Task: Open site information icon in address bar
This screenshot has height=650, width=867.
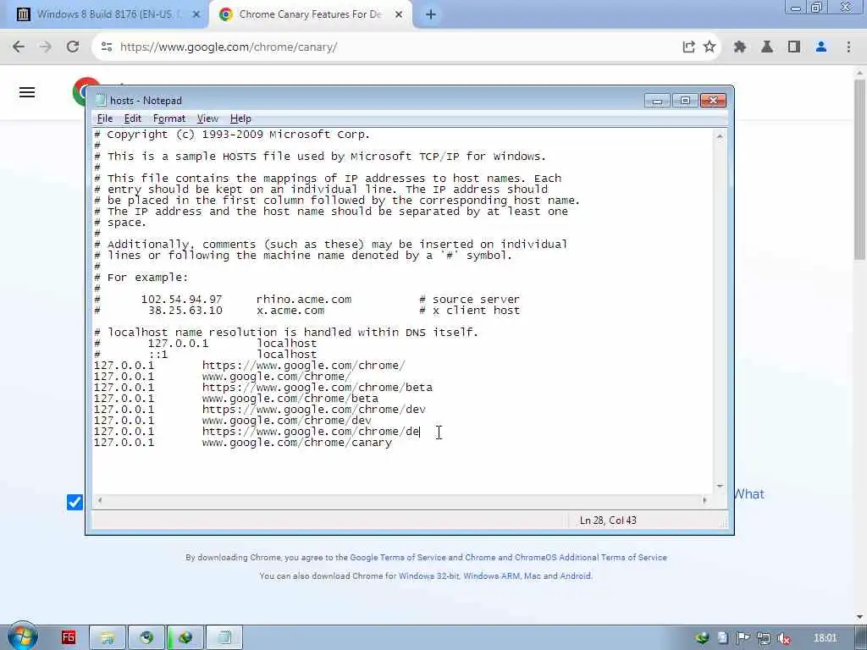Action: pyautogui.click(x=107, y=47)
